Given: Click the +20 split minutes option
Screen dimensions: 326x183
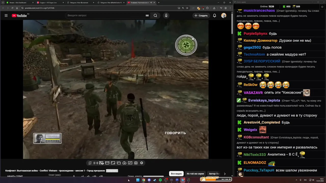Looking at the screenshot, I should point(101,176).
